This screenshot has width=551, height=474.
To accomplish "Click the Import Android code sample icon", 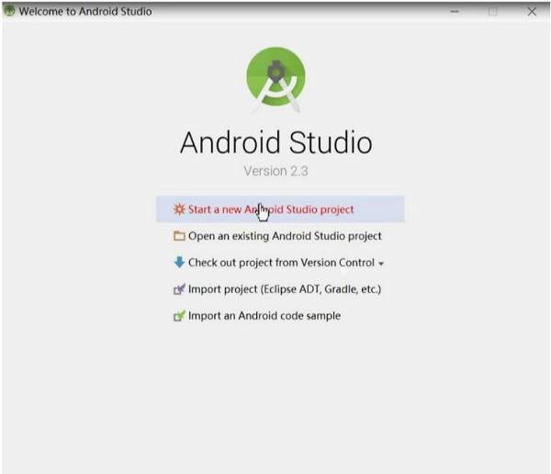I will pyautogui.click(x=179, y=316).
